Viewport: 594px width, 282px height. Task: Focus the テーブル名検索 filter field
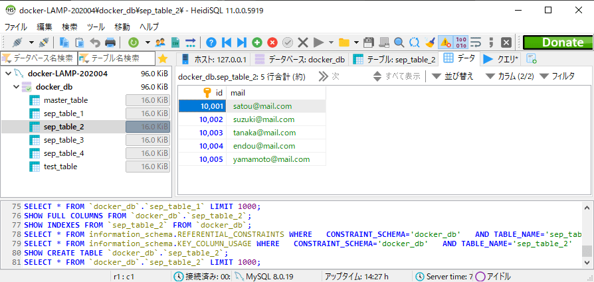(x=117, y=58)
